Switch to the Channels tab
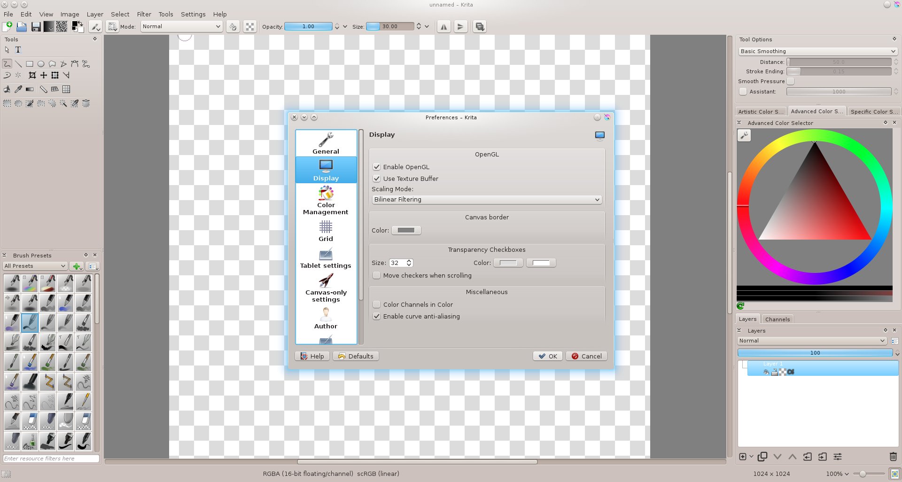 (778, 319)
